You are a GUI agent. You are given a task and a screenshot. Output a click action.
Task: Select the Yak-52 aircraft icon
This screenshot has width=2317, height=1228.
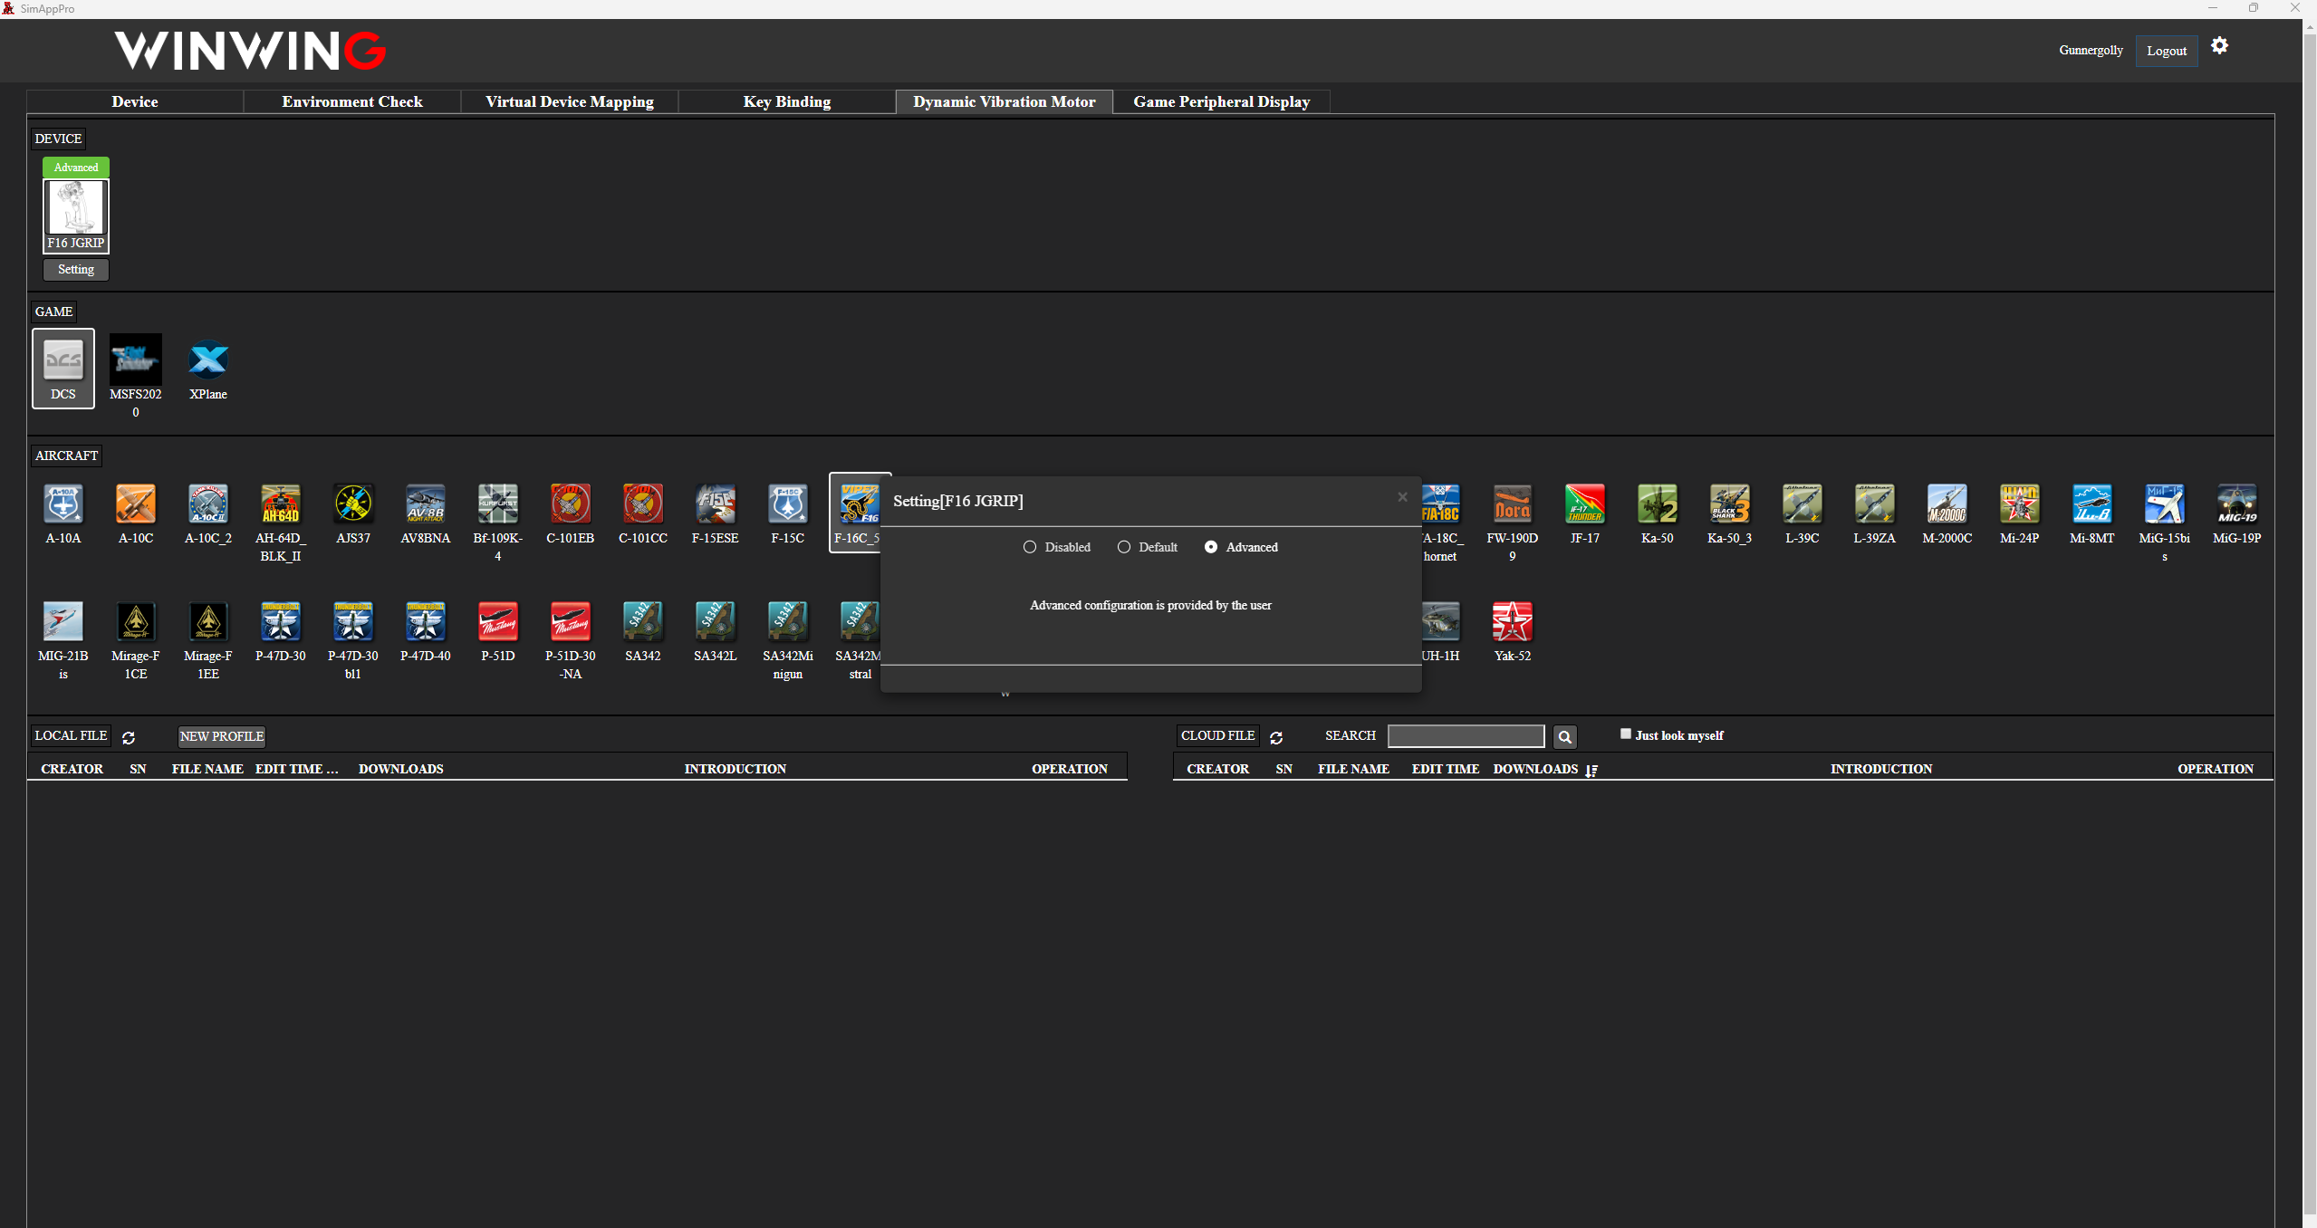point(1512,621)
